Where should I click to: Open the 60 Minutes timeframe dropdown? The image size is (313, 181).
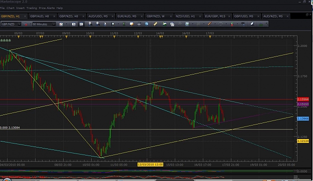pyautogui.click(x=44, y=24)
